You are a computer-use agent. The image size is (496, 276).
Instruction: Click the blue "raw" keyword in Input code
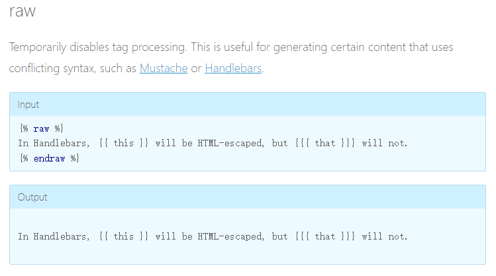click(x=41, y=128)
